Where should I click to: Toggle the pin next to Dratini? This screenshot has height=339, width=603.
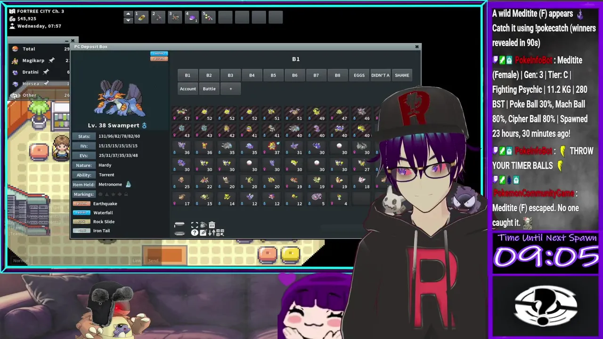46,72
